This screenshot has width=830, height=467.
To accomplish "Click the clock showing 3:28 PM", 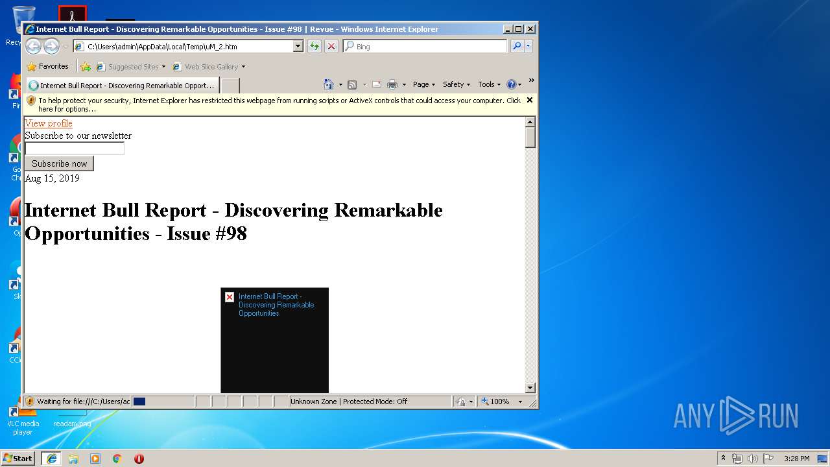I will coord(796,459).
